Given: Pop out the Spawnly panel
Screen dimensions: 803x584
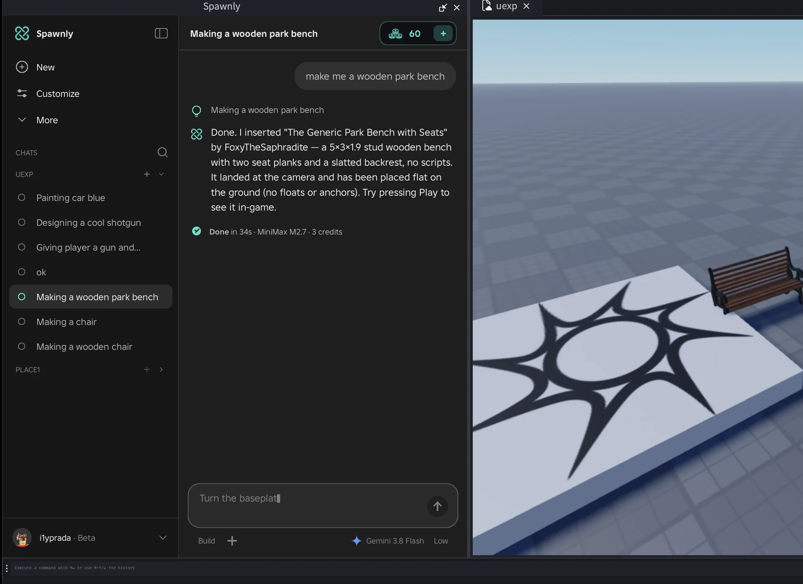Looking at the screenshot, I should pos(443,8).
